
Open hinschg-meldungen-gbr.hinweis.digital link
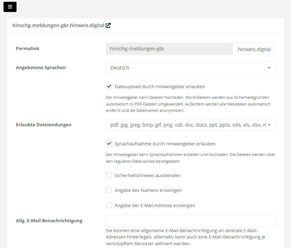pos(58,25)
